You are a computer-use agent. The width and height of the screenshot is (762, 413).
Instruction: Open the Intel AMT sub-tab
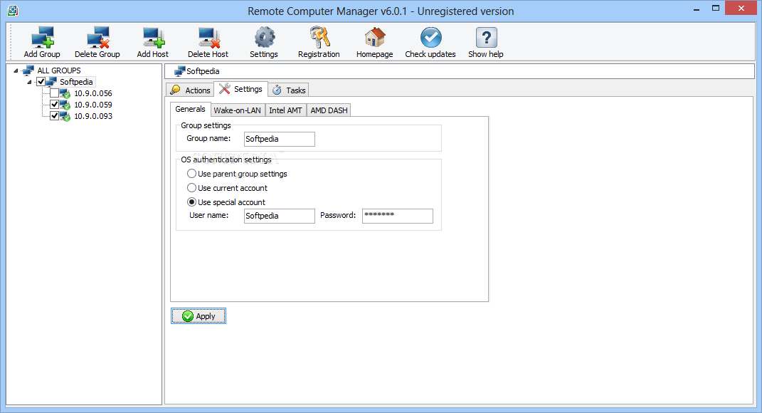[285, 110]
